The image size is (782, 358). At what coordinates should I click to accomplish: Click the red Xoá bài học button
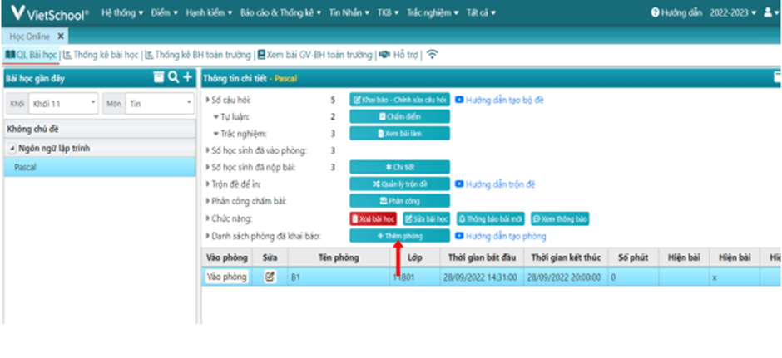tap(373, 218)
